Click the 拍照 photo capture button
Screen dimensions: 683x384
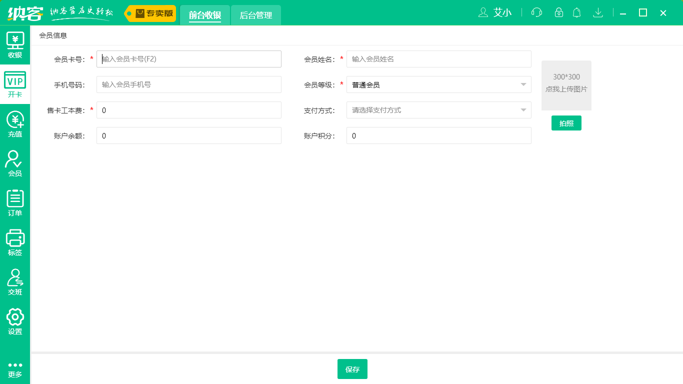[x=566, y=122]
